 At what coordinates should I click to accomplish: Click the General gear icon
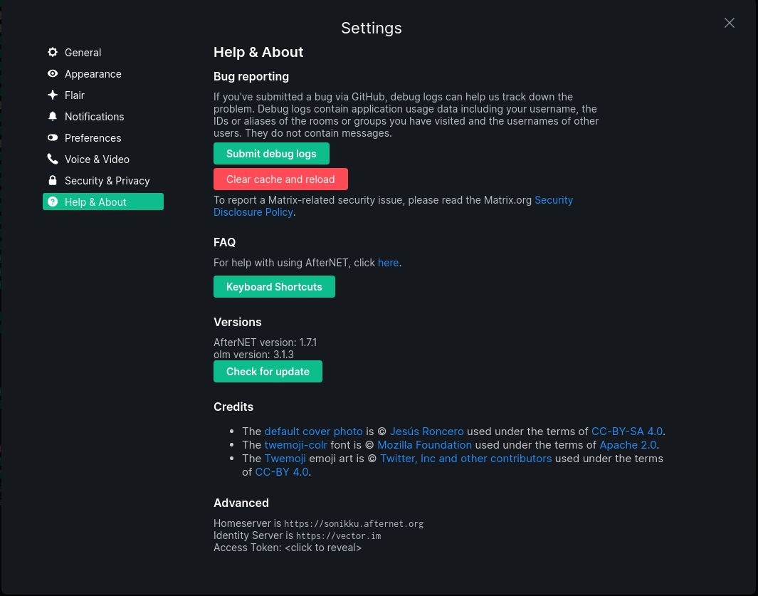[x=53, y=53]
